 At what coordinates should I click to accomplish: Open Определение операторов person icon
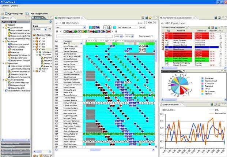click(x=9, y=66)
